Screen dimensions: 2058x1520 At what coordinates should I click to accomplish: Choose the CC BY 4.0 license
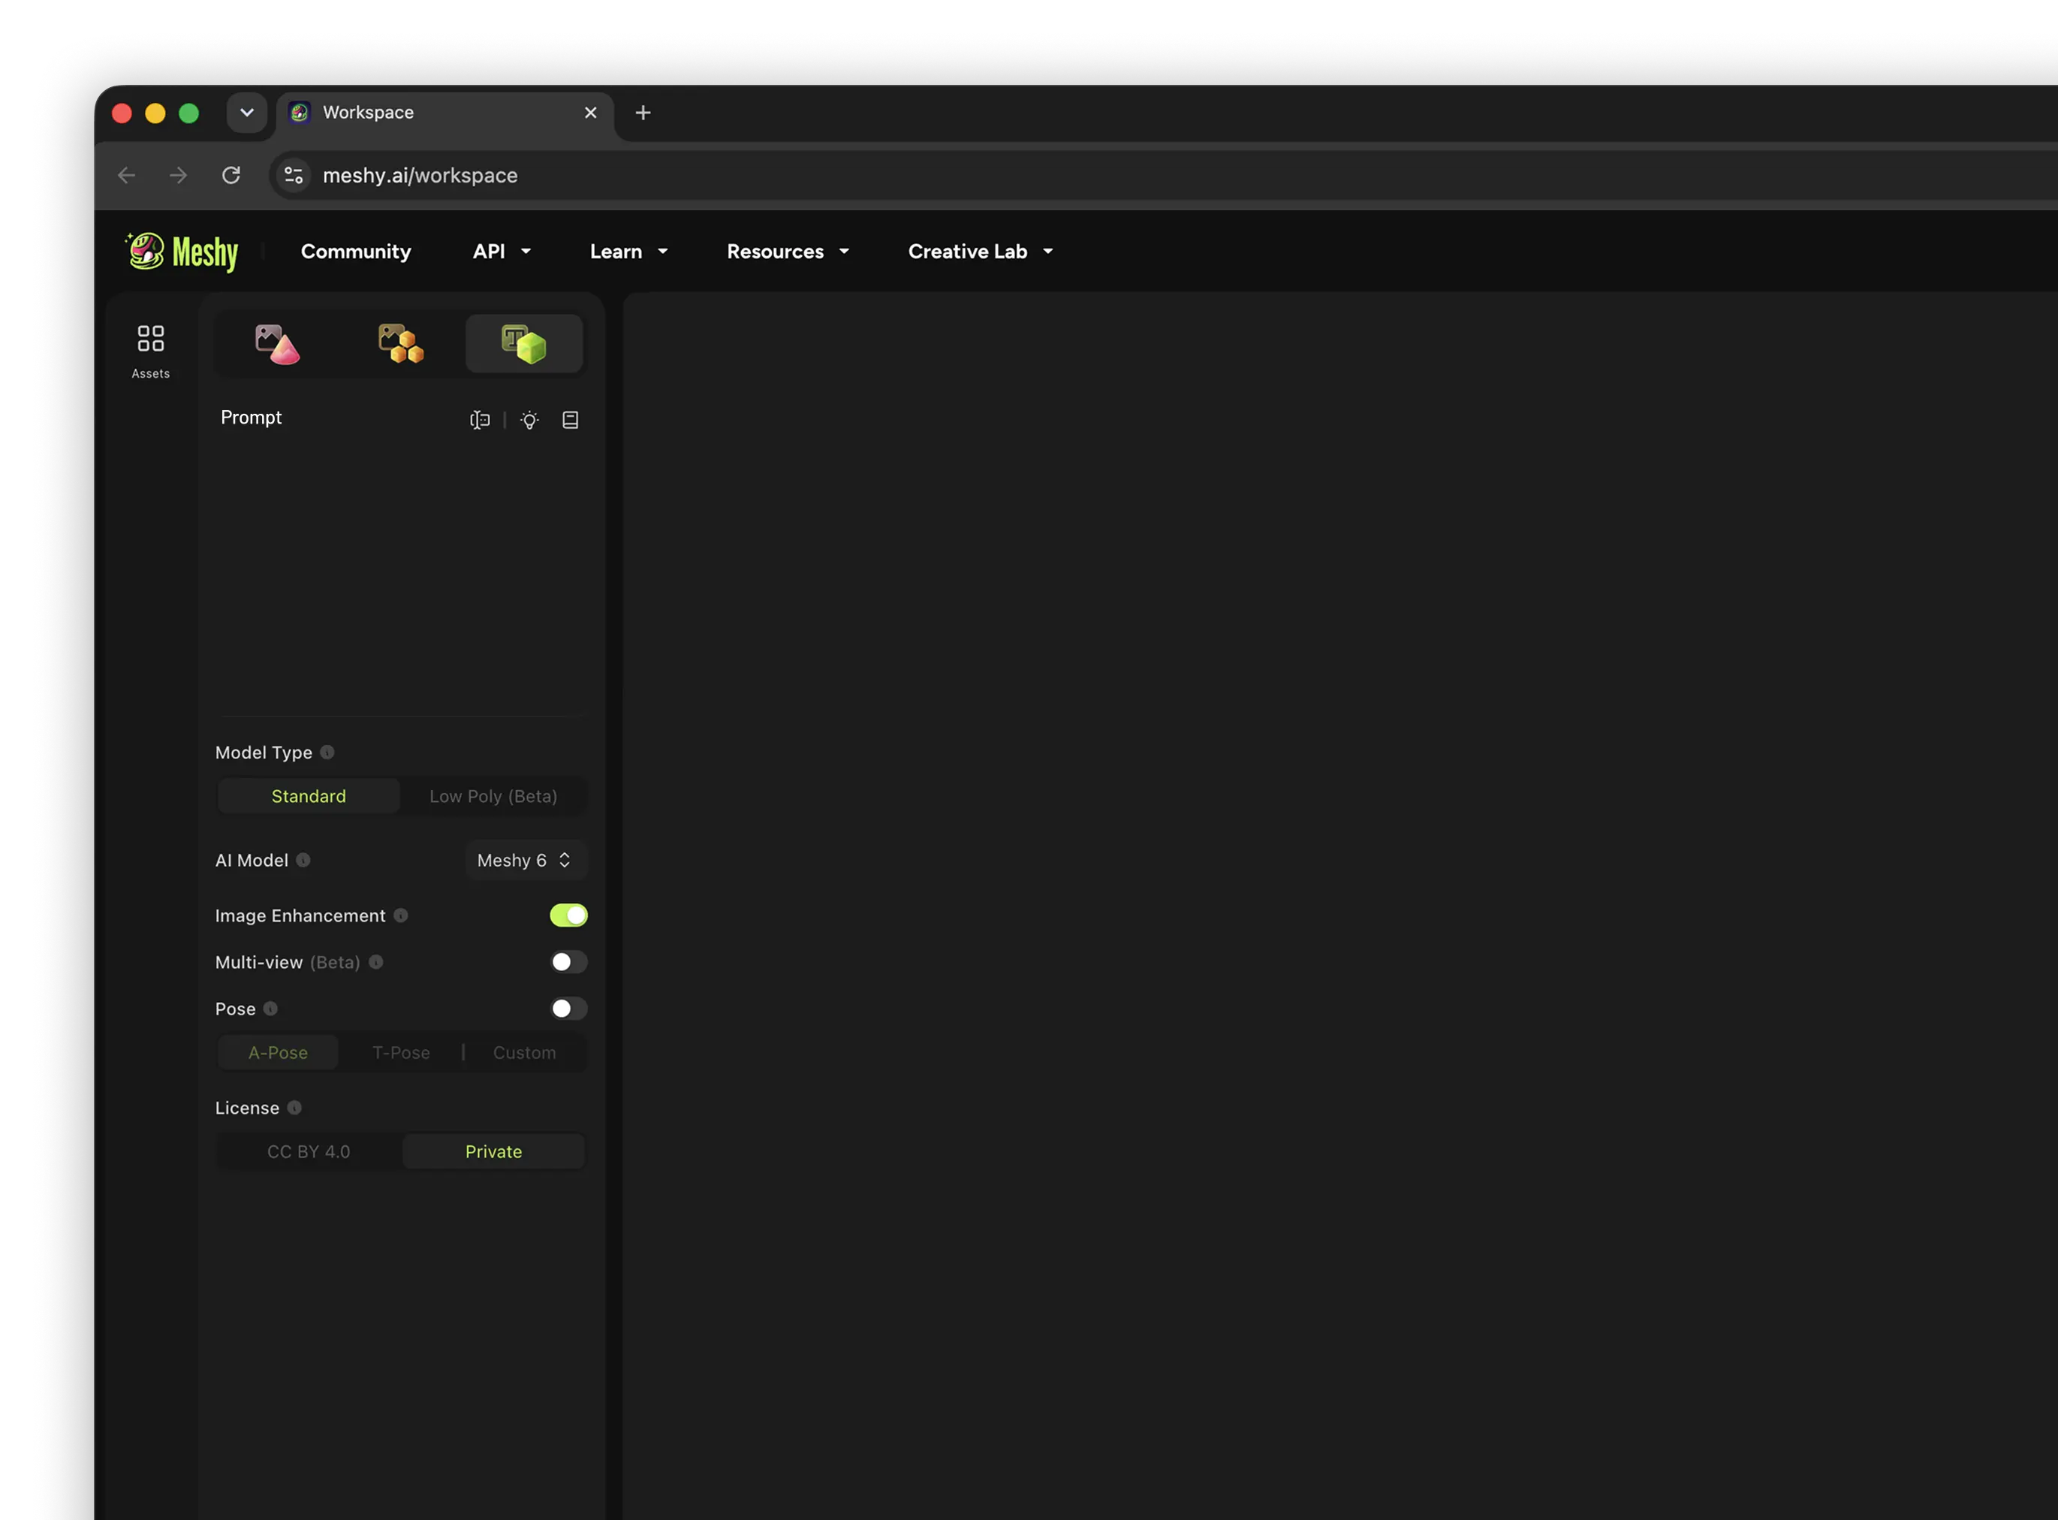tap(309, 1152)
